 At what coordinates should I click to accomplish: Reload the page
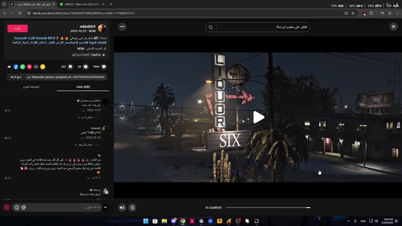tap(19, 13)
